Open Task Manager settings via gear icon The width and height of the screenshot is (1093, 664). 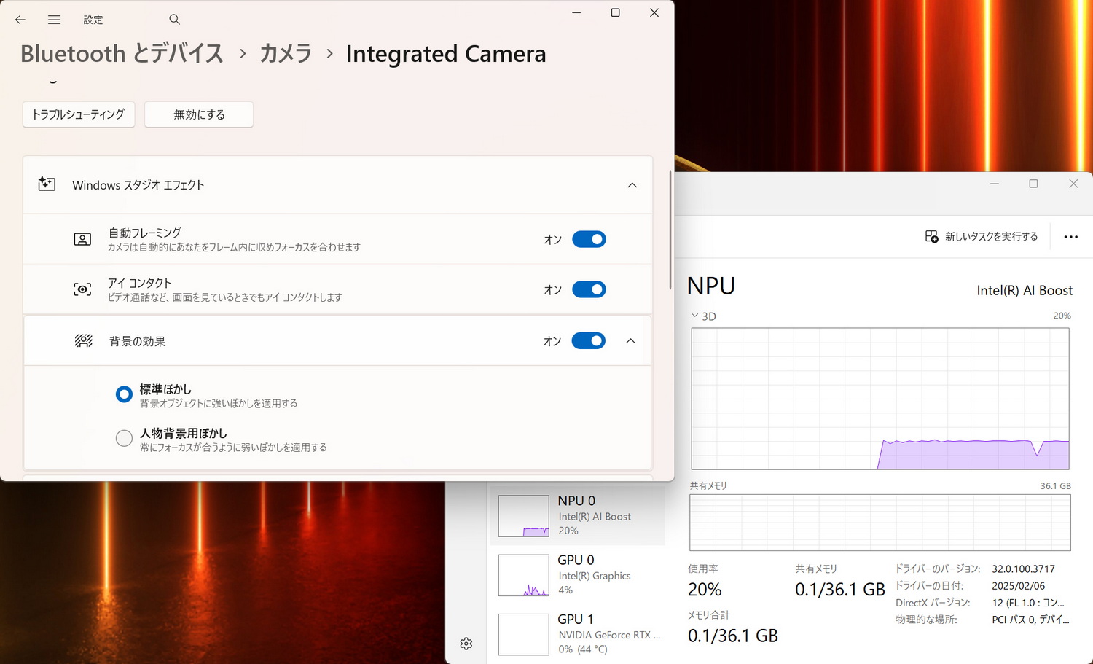coord(466,644)
